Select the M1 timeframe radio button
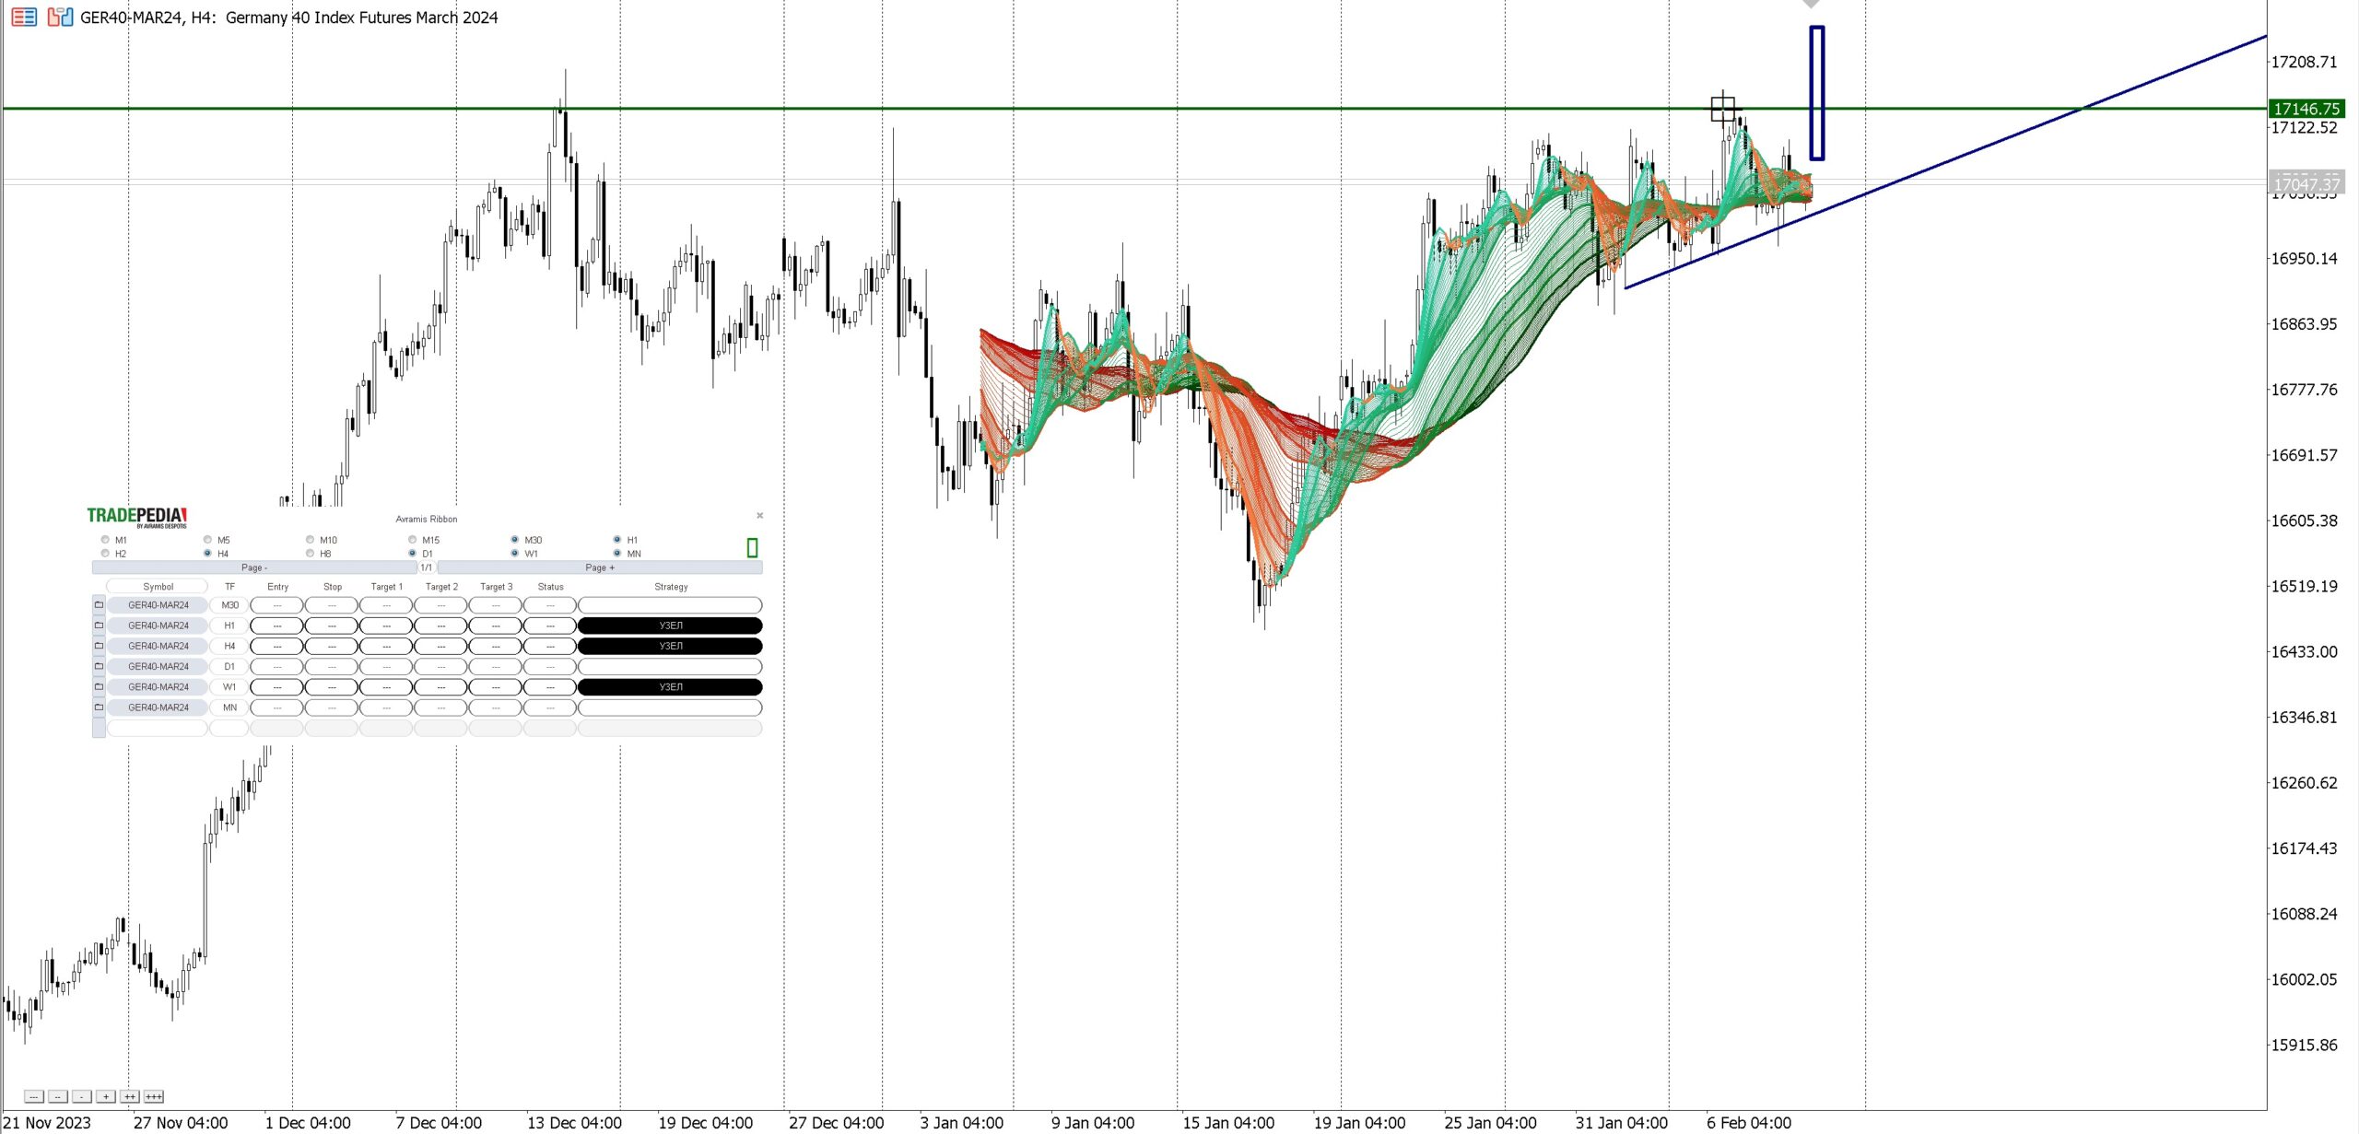The image size is (2359, 1134). (105, 540)
